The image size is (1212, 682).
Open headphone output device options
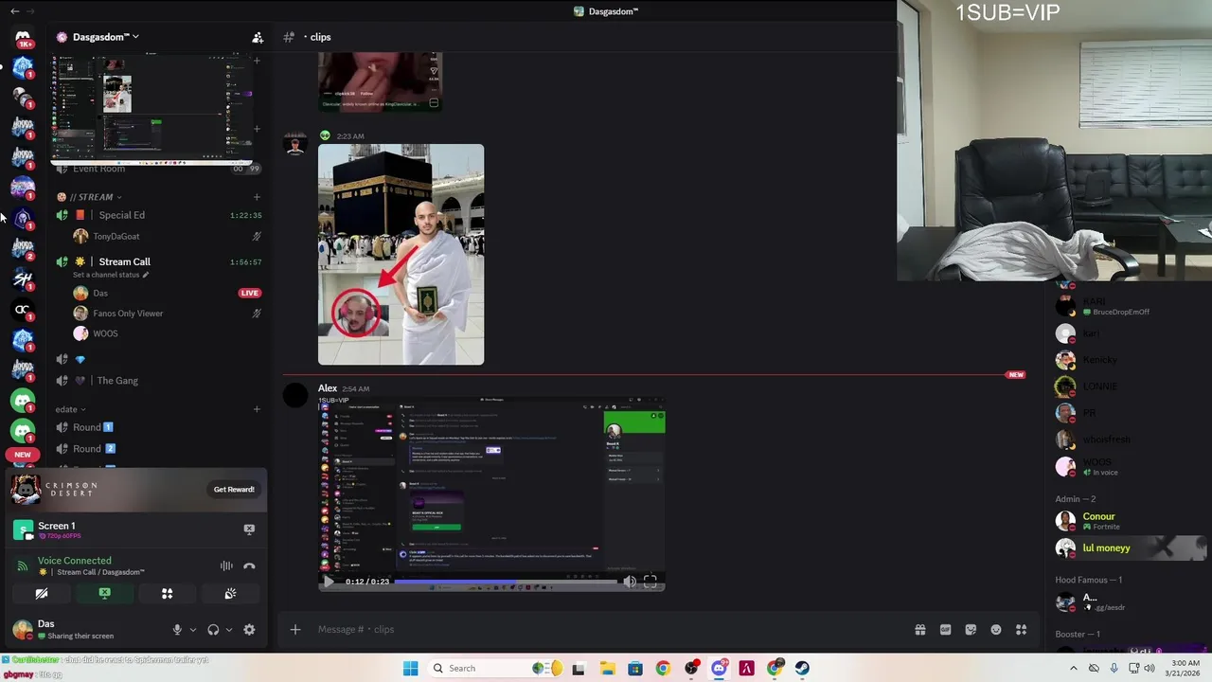228,630
